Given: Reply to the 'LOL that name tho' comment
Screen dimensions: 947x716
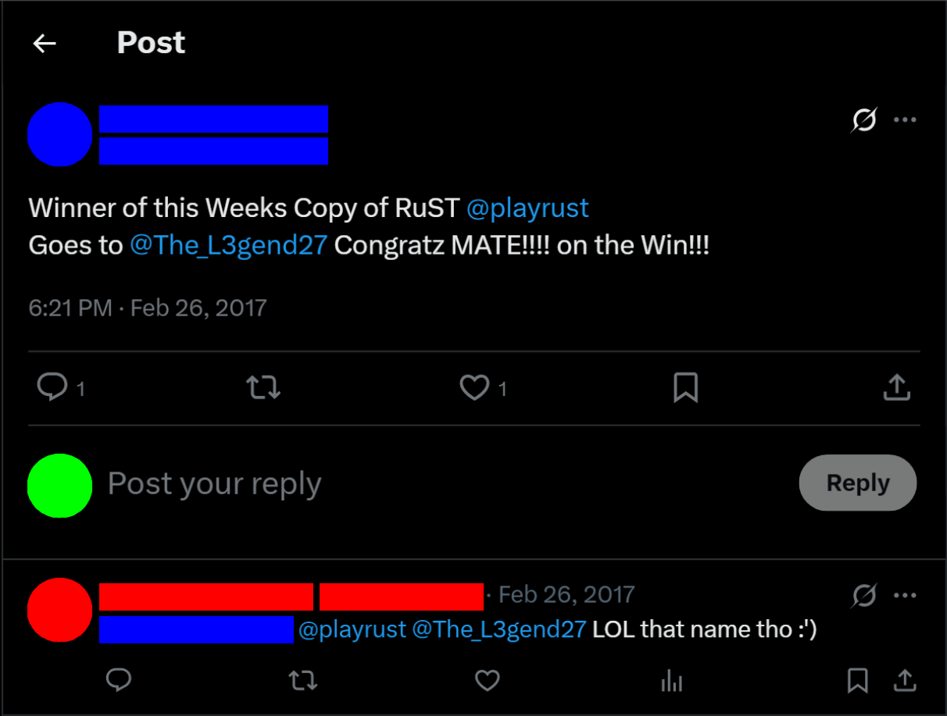Looking at the screenshot, I should point(118,680).
